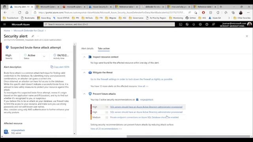Go back in the browser
The image size is (253, 142).
click(x=5, y=12)
